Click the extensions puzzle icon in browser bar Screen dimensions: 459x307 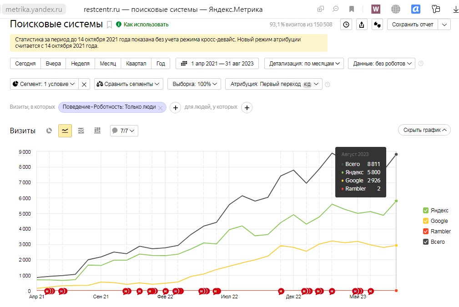[436, 9]
